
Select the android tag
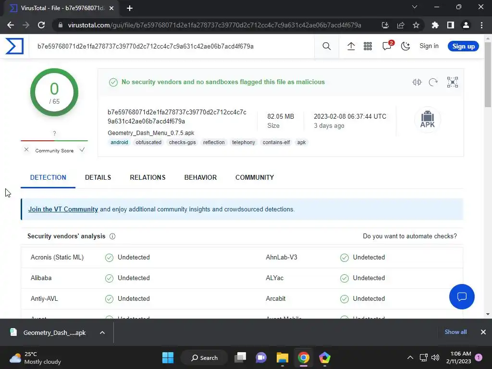119,142
